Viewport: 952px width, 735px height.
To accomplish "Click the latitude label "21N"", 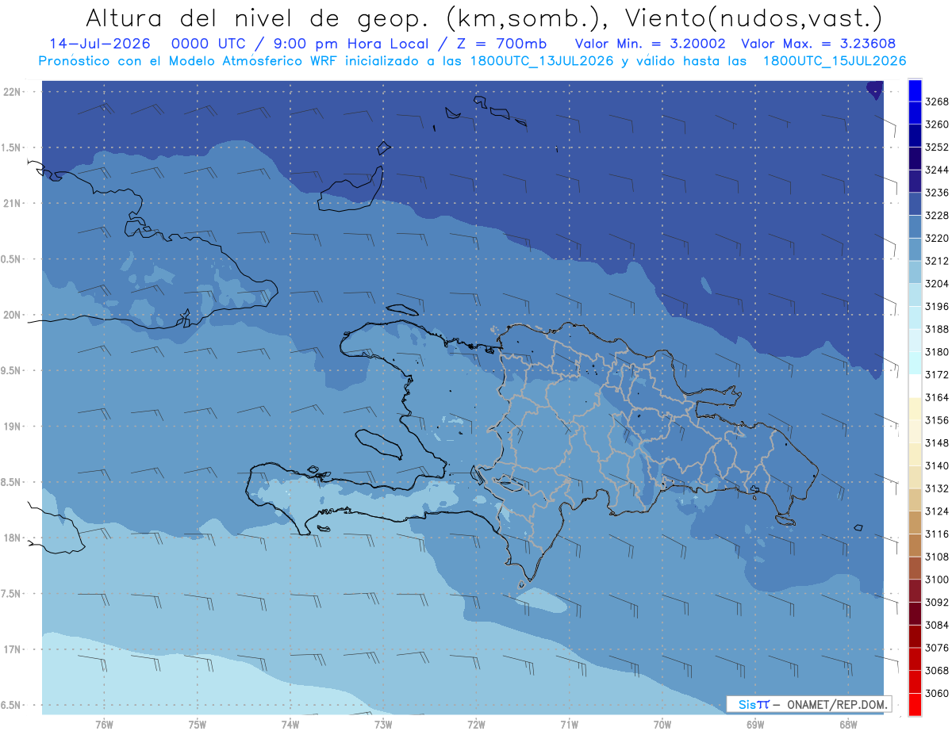I will (12, 204).
